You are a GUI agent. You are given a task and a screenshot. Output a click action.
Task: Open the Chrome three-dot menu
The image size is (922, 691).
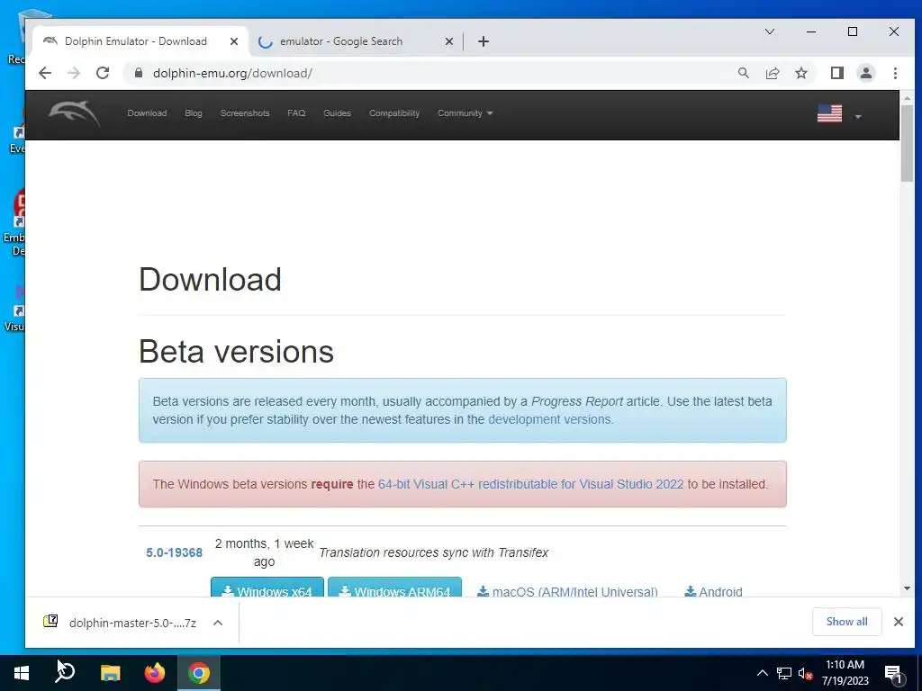coord(895,73)
